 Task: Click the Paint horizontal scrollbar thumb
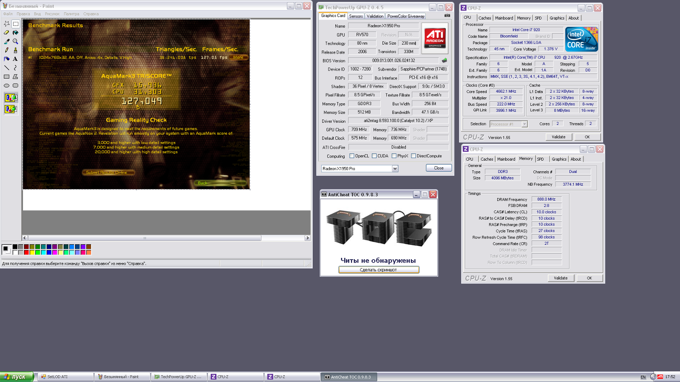tap(144, 238)
